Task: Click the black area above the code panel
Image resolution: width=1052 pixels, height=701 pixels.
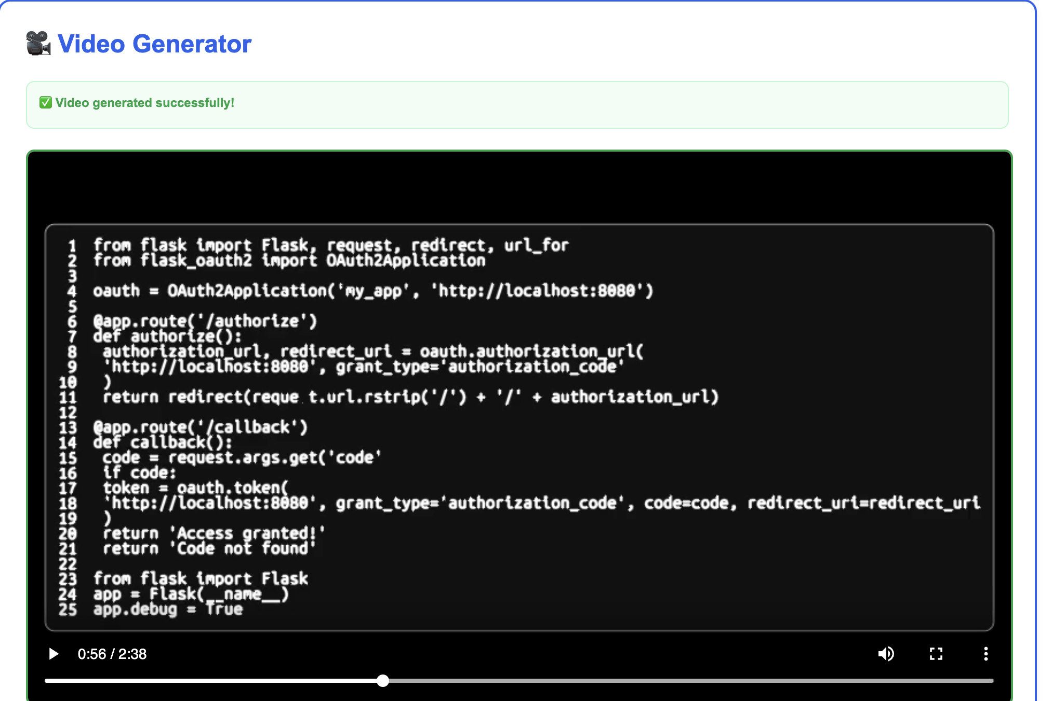Action: (x=520, y=187)
